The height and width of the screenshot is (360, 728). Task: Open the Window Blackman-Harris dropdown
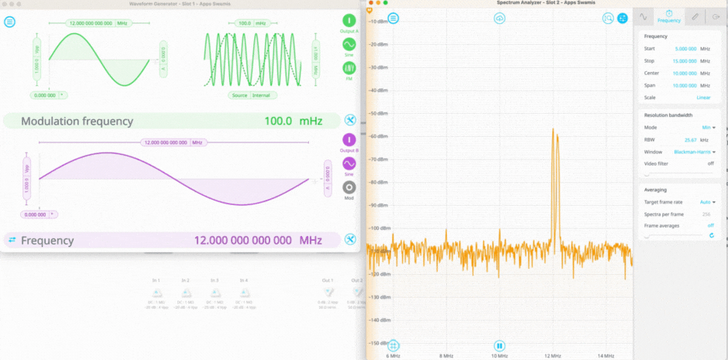tap(695, 152)
